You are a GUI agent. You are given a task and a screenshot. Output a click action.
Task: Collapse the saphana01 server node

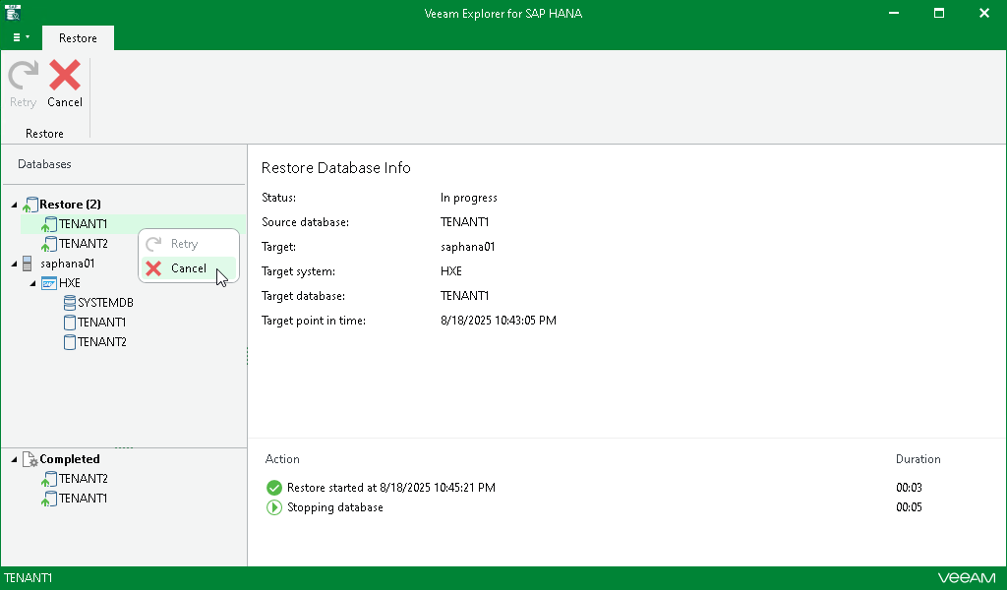[14, 264]
